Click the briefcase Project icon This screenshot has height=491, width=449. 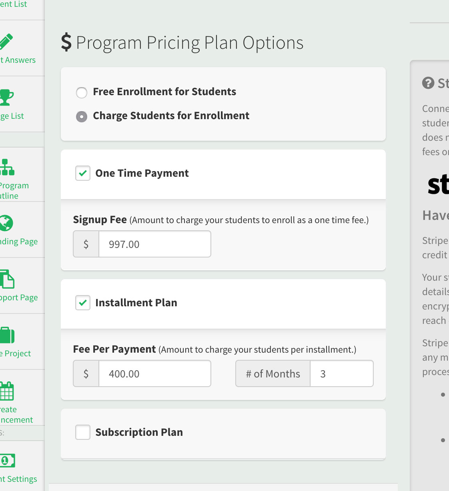click(7, 335)
